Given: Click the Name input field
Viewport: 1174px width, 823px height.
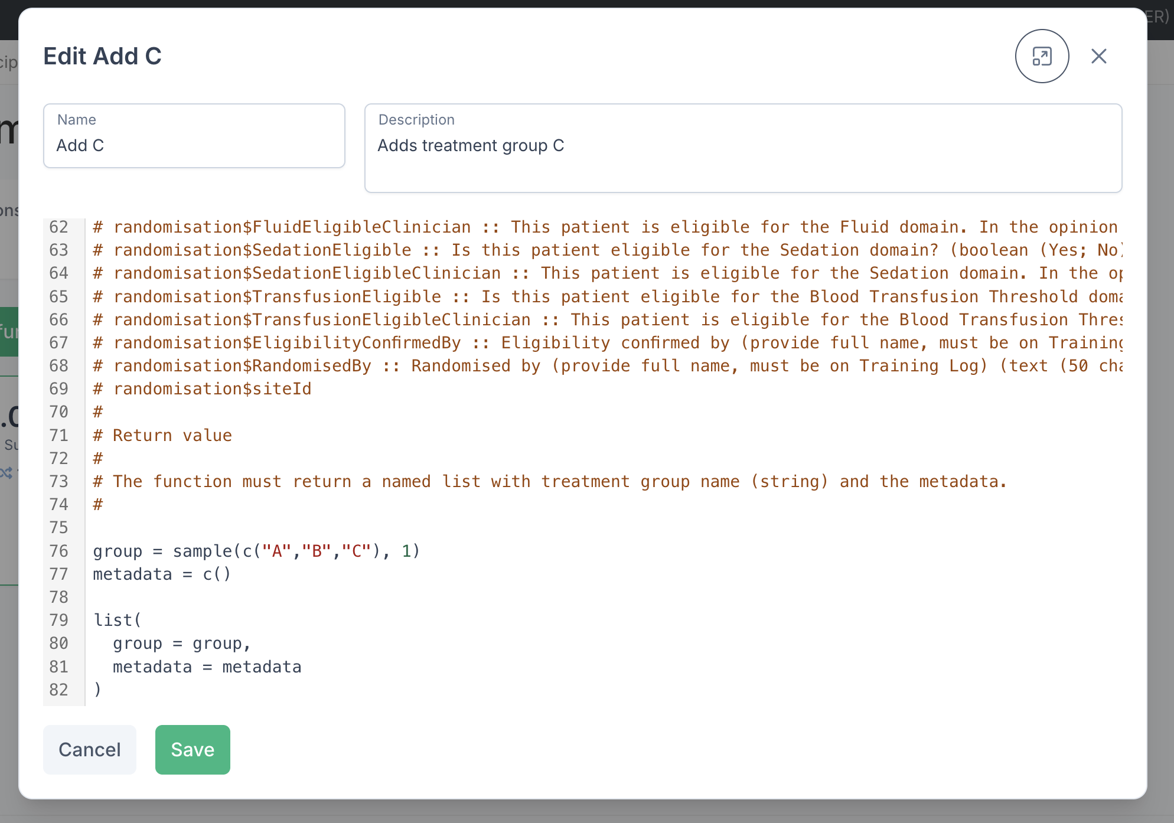Looking at the screenshot, I should (194, 145).
